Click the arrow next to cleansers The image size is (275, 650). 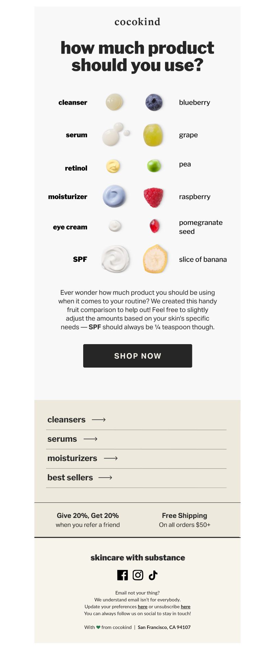tap(99, 420)
